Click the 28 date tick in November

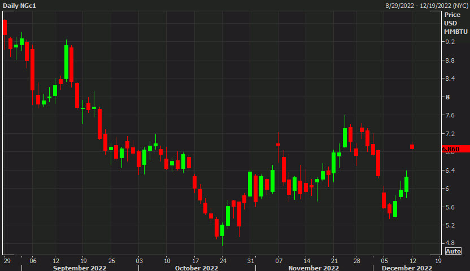356,261
